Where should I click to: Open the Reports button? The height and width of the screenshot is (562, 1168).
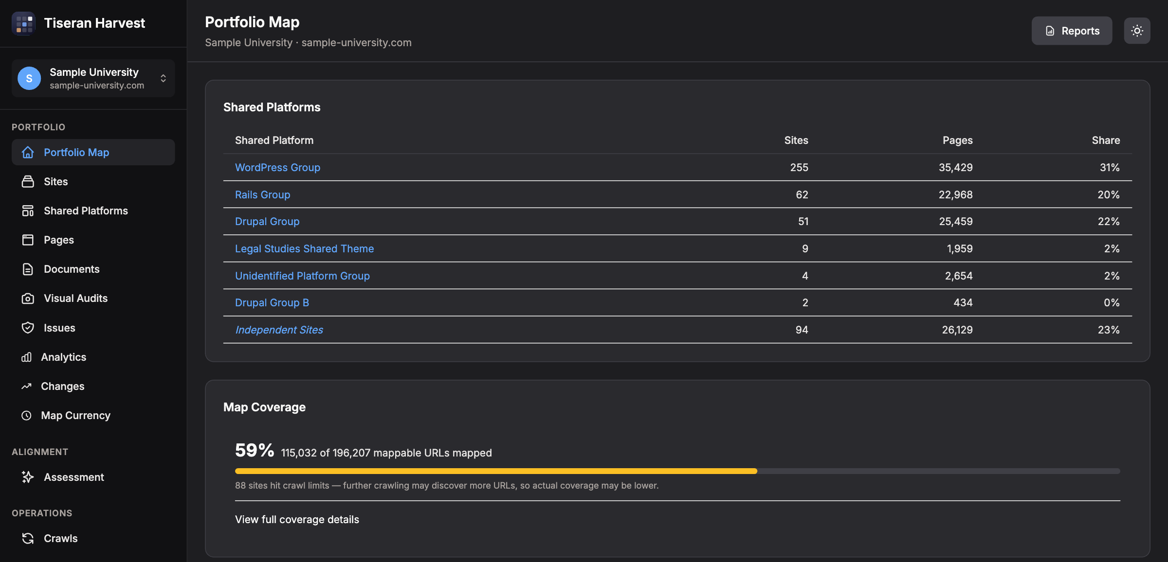tap(1072, 31)
